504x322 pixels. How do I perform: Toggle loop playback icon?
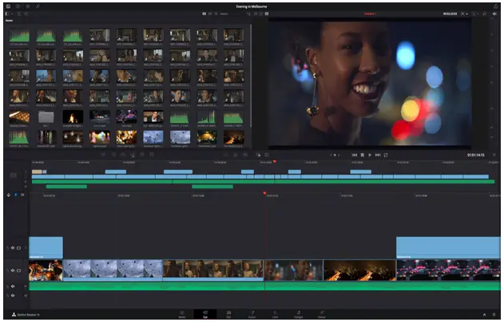point(386,155)
